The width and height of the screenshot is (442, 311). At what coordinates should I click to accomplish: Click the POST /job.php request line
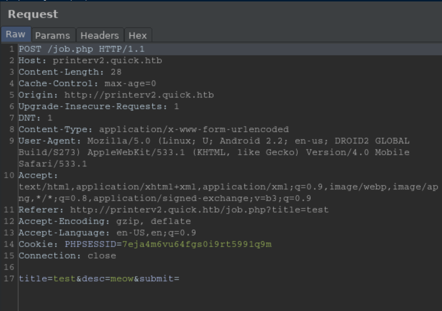coord(81,49)
